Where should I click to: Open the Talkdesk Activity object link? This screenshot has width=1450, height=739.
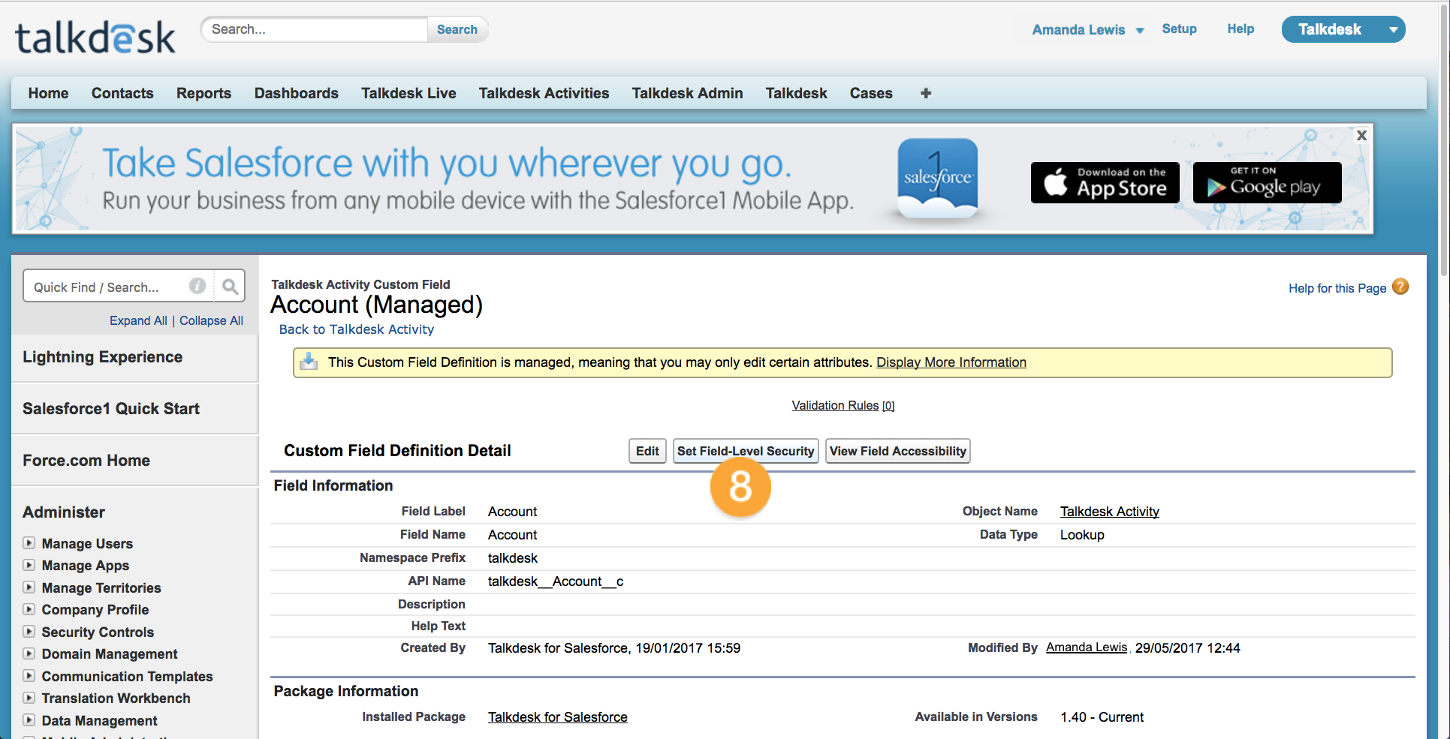coord(1109,512)
